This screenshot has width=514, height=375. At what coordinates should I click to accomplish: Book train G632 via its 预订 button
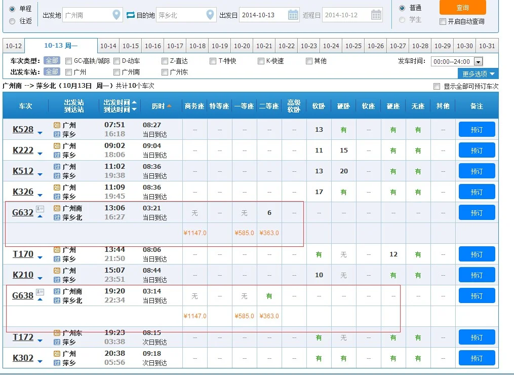point(476,212)
